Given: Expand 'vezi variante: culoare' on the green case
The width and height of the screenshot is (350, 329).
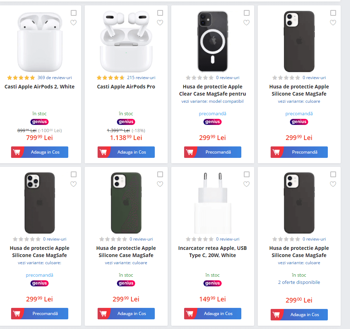Looking at the screenshot, I should 126,263.
